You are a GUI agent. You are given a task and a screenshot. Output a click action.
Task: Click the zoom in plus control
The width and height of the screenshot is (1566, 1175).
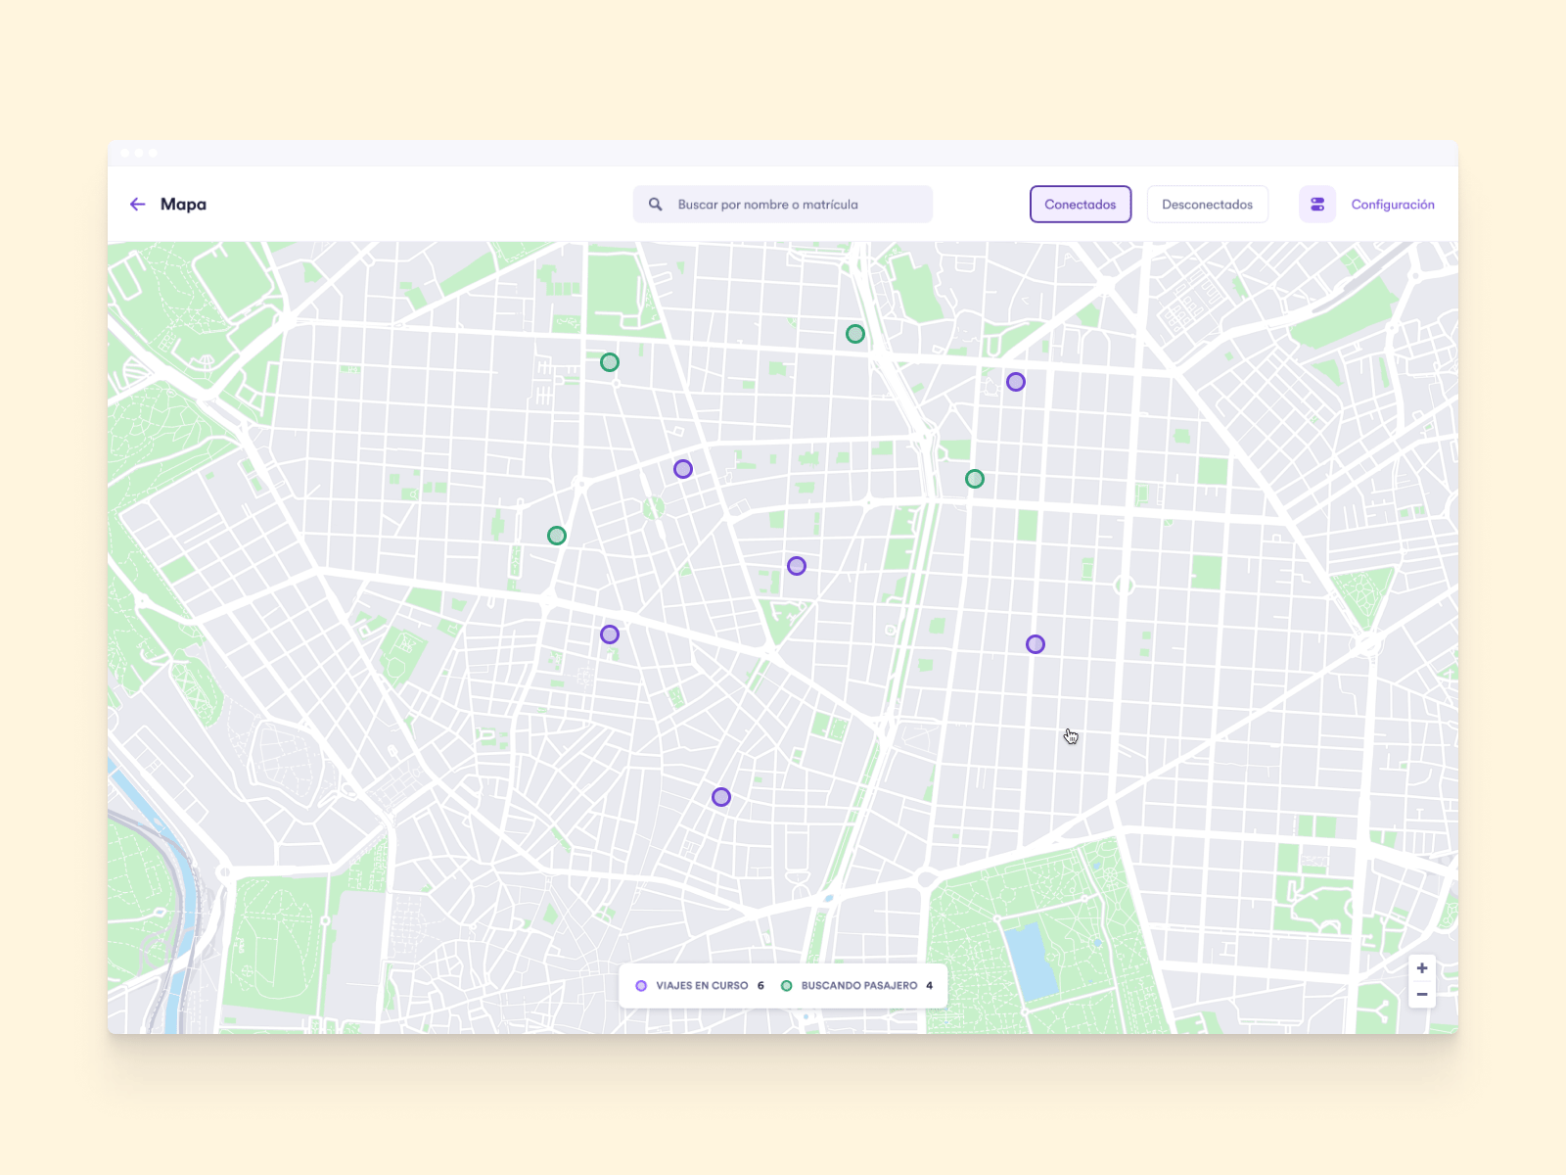coord(1422,968)
